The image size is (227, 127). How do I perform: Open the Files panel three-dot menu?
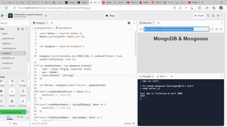(27, 29)
